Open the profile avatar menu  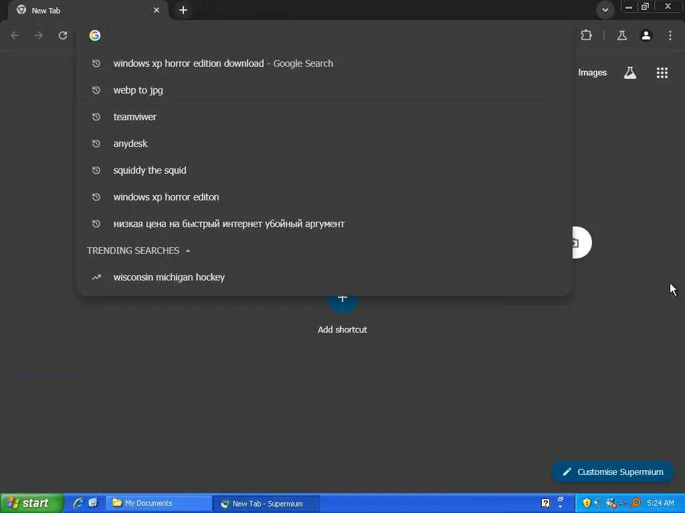[646, 35]
